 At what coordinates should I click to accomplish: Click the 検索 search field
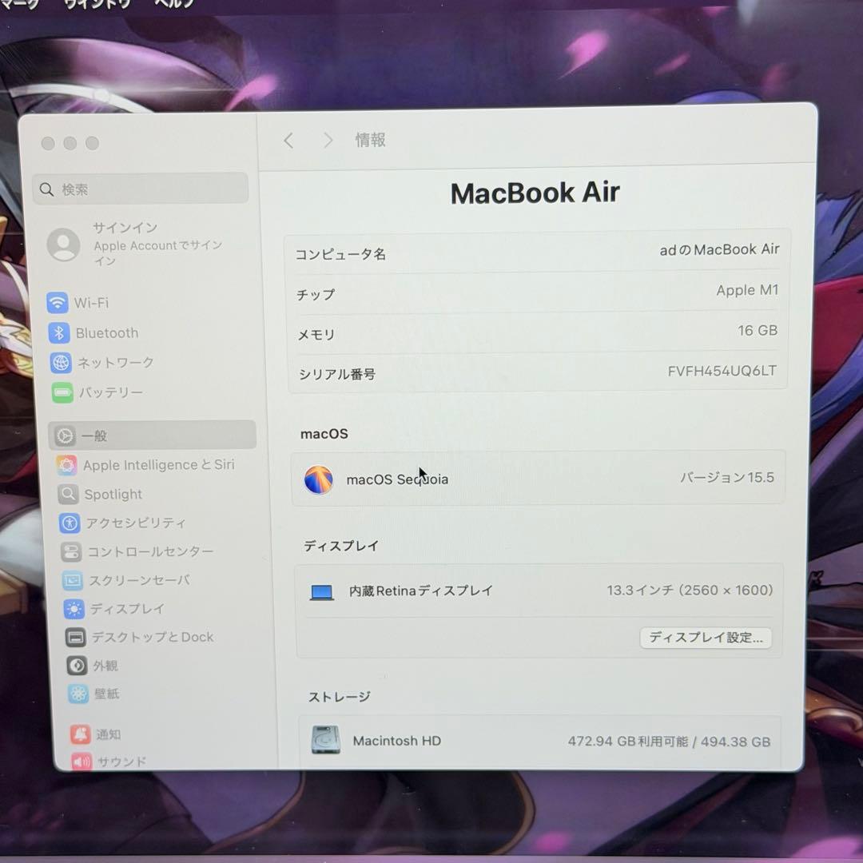pyautogui.click(x=140, y=189)
